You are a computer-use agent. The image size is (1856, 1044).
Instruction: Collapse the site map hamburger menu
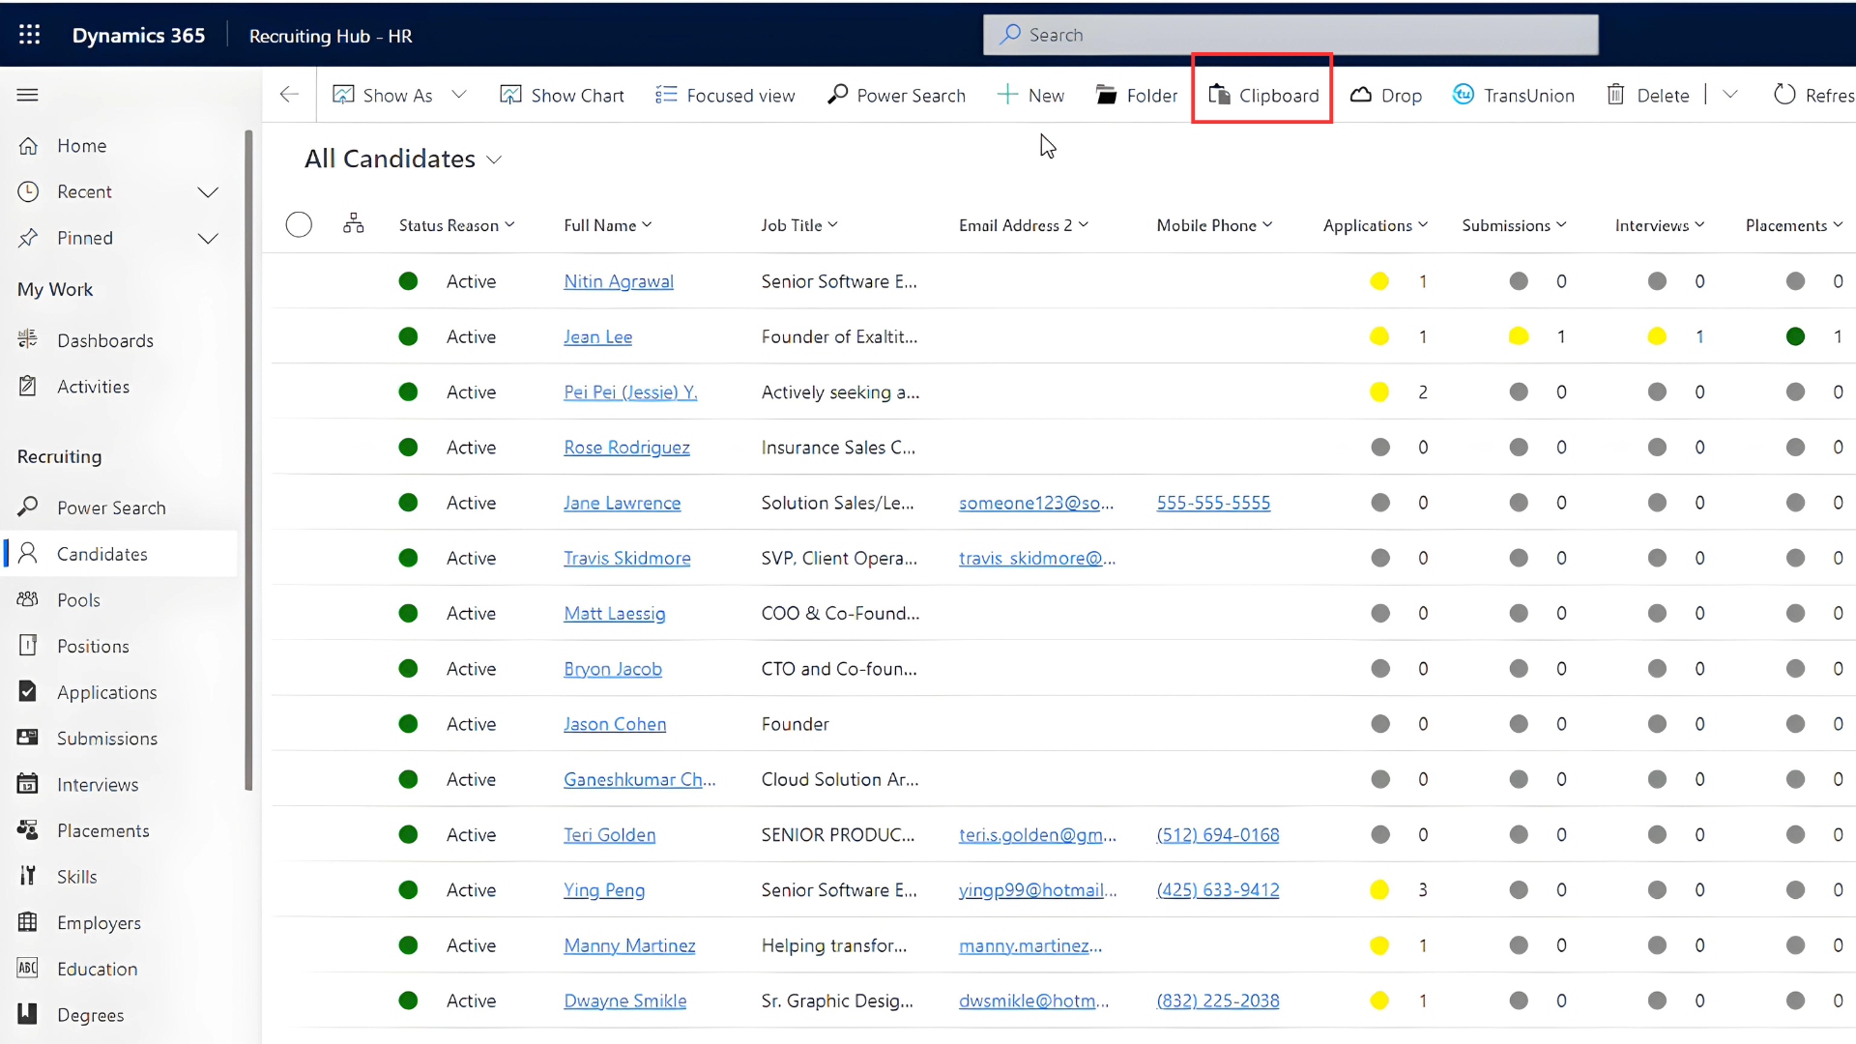(28, 95)
